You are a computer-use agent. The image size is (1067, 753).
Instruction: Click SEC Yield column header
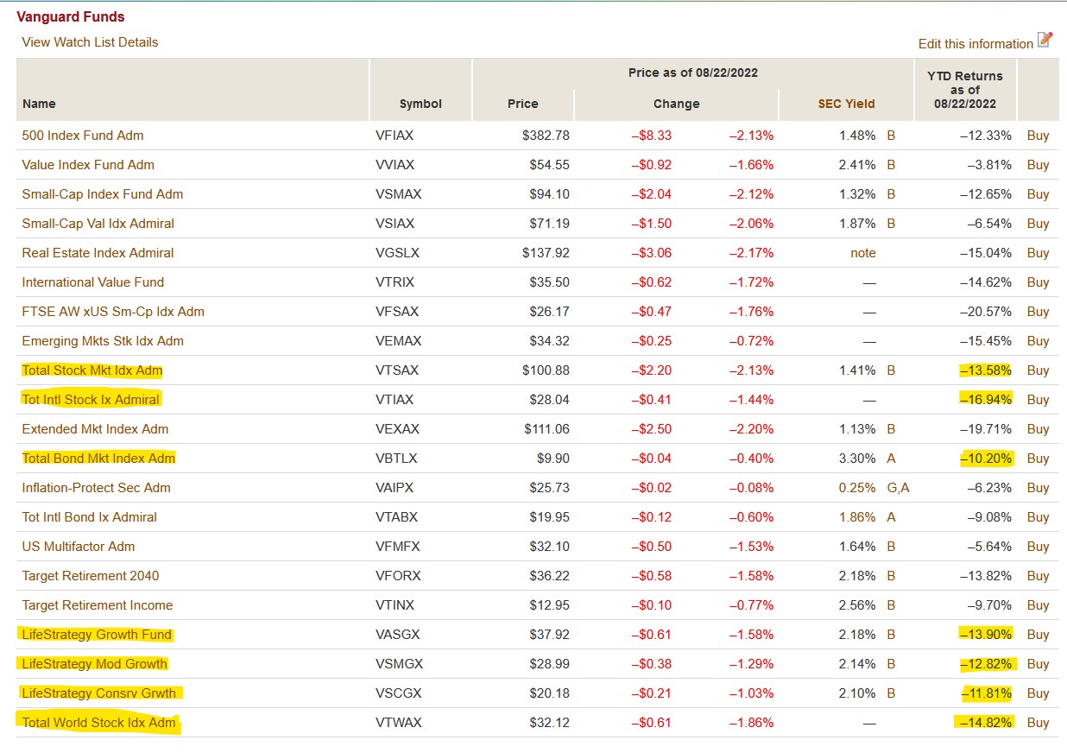[x=846, y=104]
